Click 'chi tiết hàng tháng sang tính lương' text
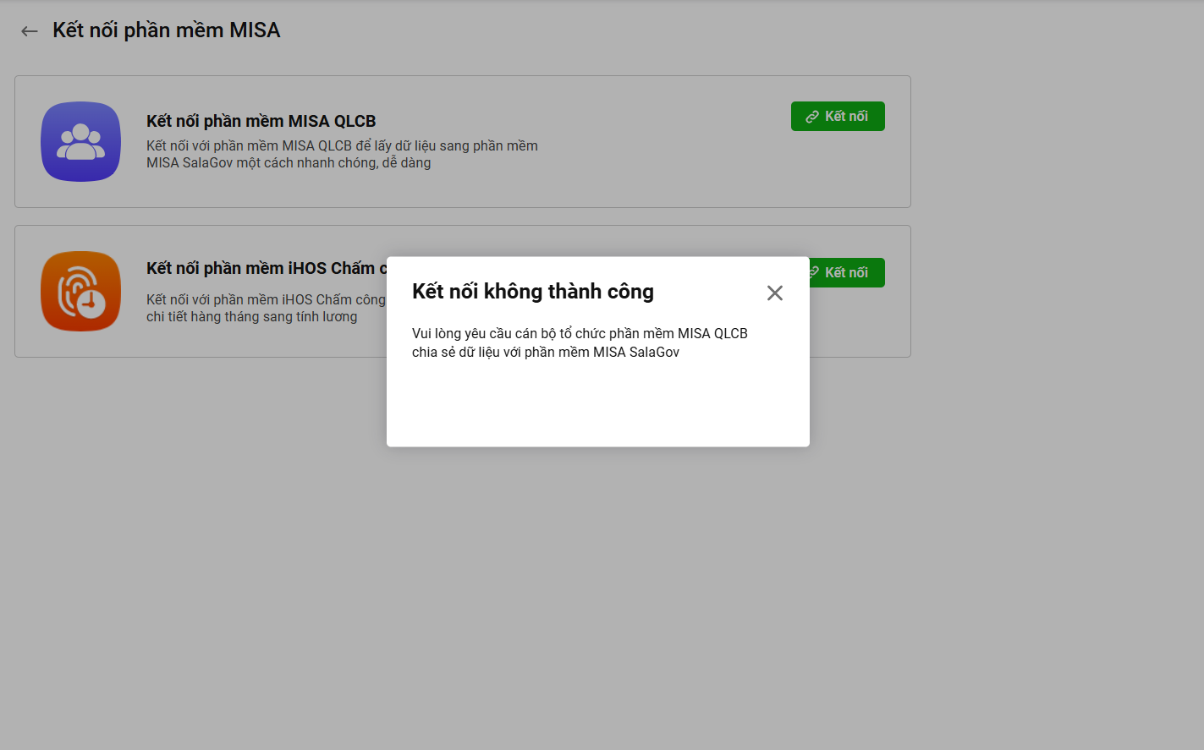The image size is (1204, 750). pyautogui.click(x=251, y=317)
